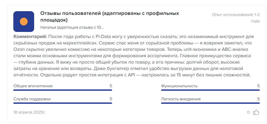Screen dimensions: 267x124
Task: Click the review date «18 апреля 2025г.»
Action: coord(30,112)
